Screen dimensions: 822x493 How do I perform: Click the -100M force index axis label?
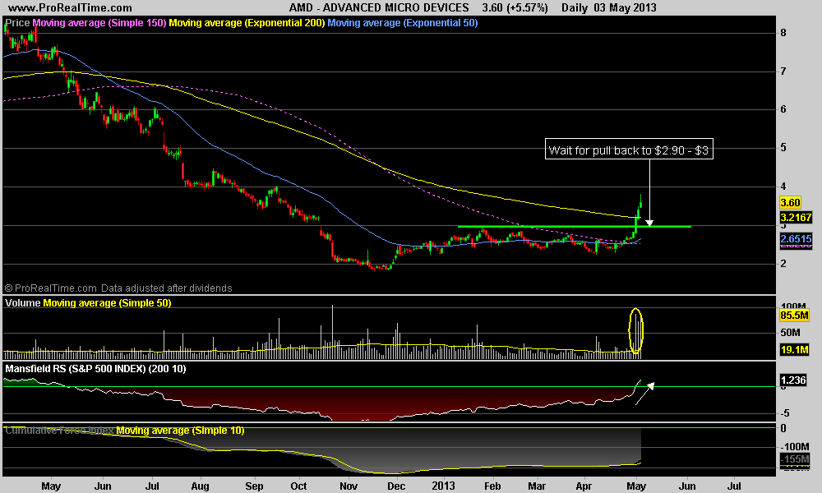[794, 447]
